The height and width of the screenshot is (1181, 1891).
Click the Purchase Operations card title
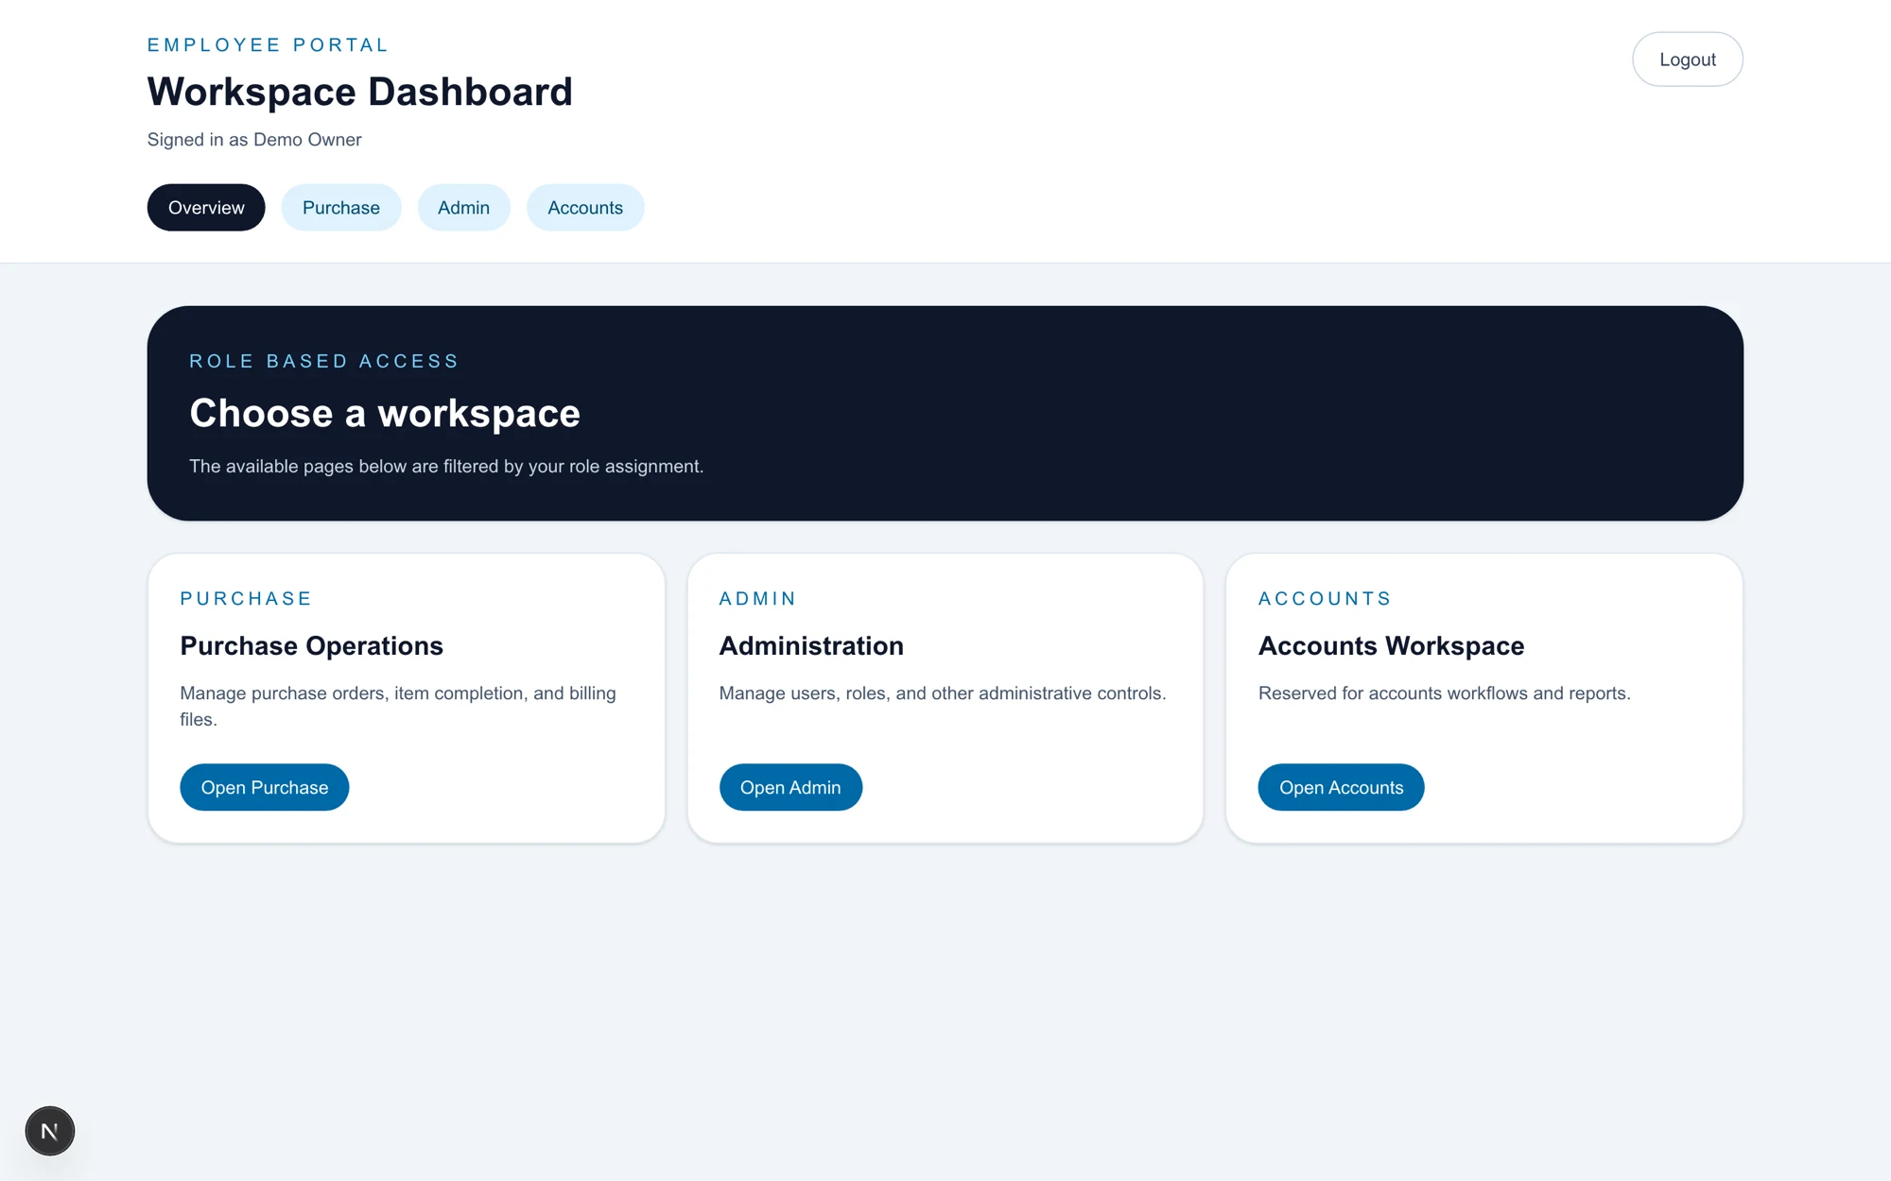[311, 645]
